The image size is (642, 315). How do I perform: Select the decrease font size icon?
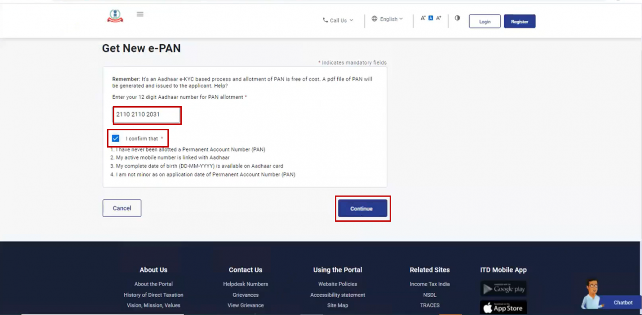[x=423, y=17]
